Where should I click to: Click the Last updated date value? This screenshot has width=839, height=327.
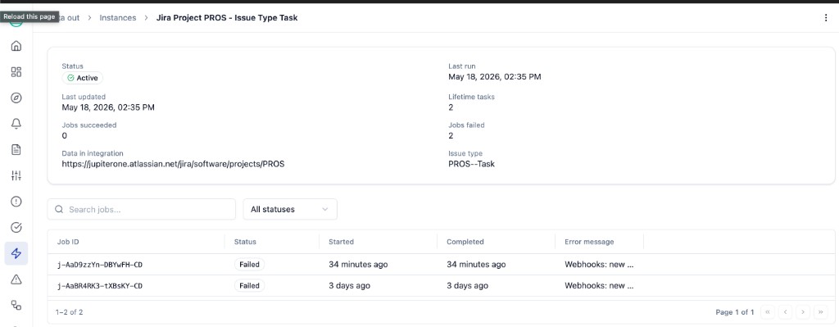point(108,107)
